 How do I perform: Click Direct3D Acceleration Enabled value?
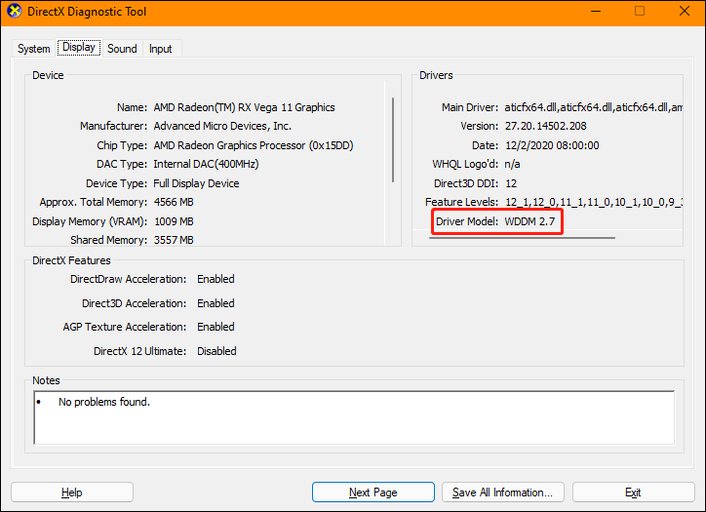tap(216, 303)
